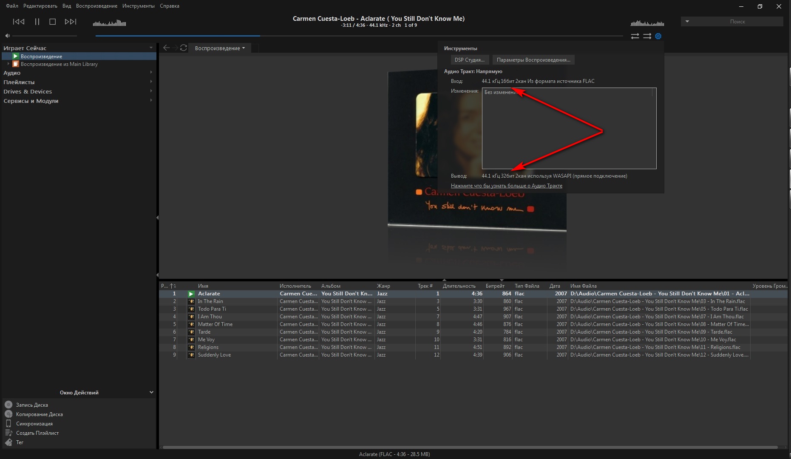
Task: Open the Audio Path learn more link
Action: point(507,186)
